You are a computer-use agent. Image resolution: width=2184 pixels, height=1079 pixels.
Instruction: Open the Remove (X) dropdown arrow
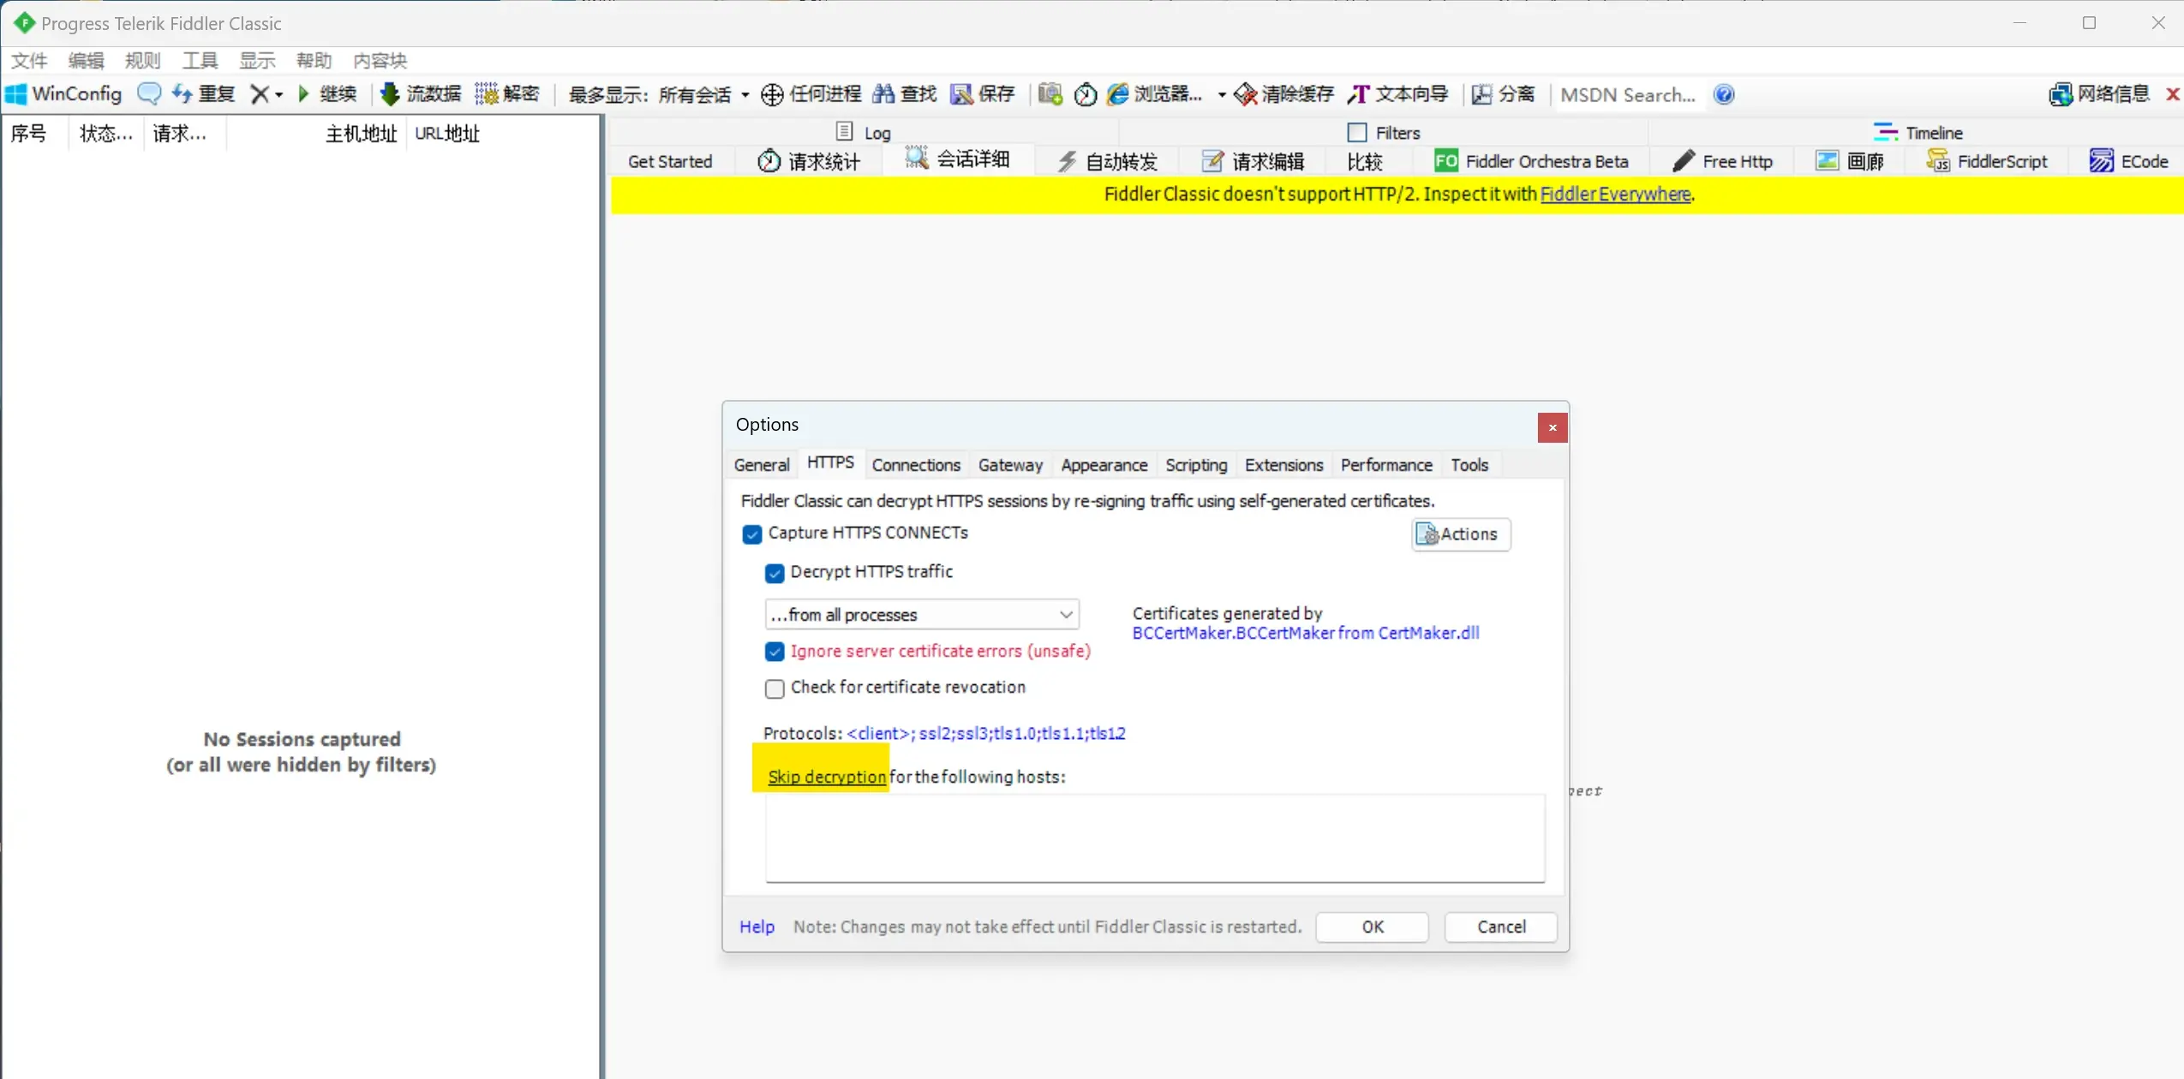[279, 95]
